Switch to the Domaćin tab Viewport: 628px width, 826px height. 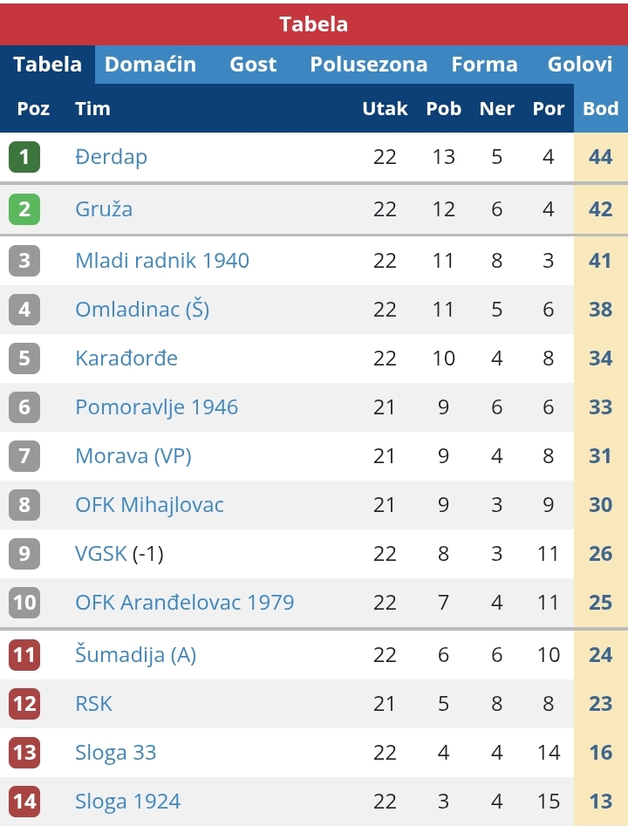tap(150, 65)
